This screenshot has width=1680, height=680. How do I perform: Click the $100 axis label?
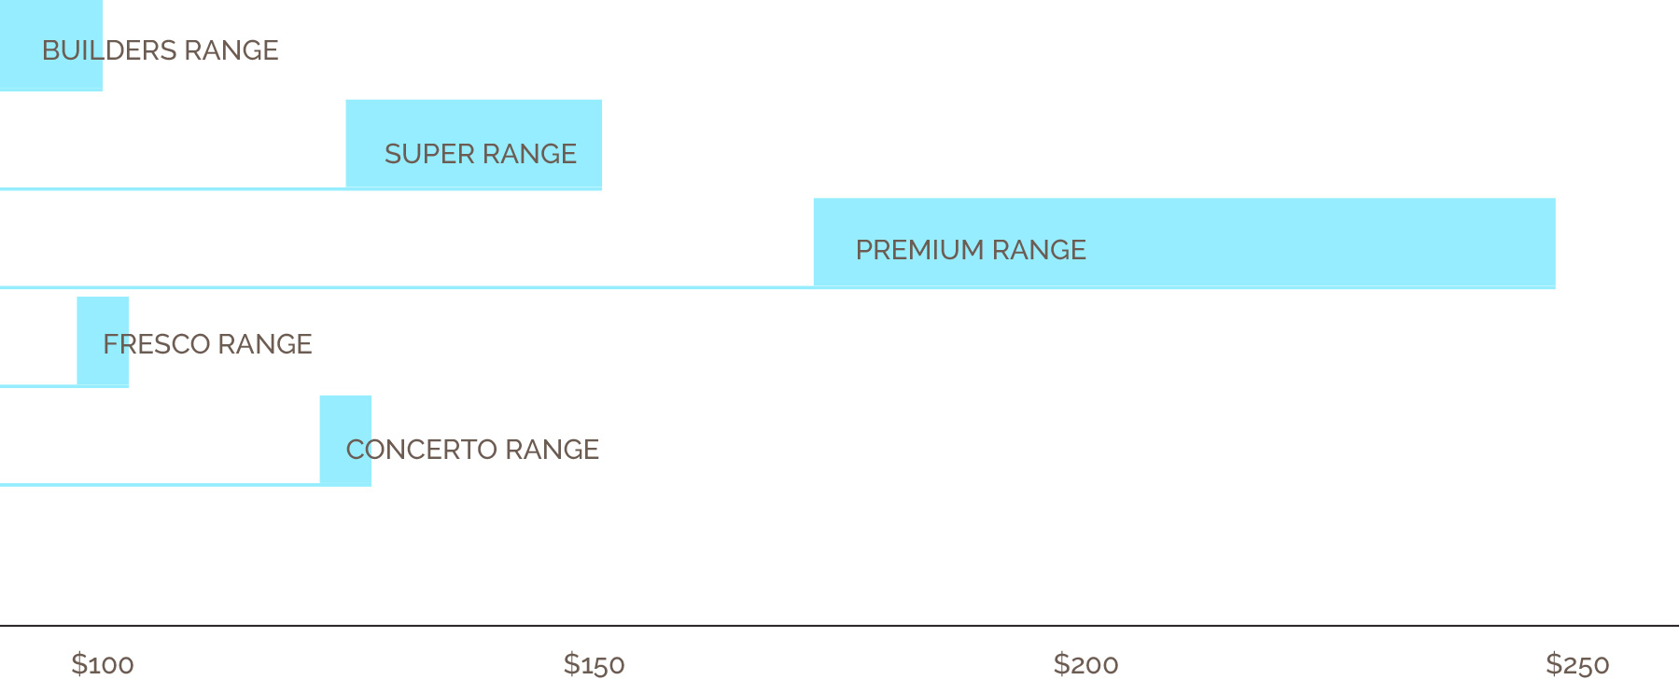[103, 665]
